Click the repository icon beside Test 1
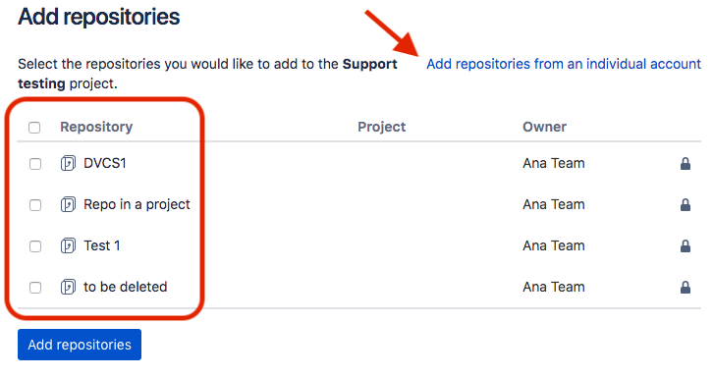This screenshot has height=378, width=713. [68, 245]
